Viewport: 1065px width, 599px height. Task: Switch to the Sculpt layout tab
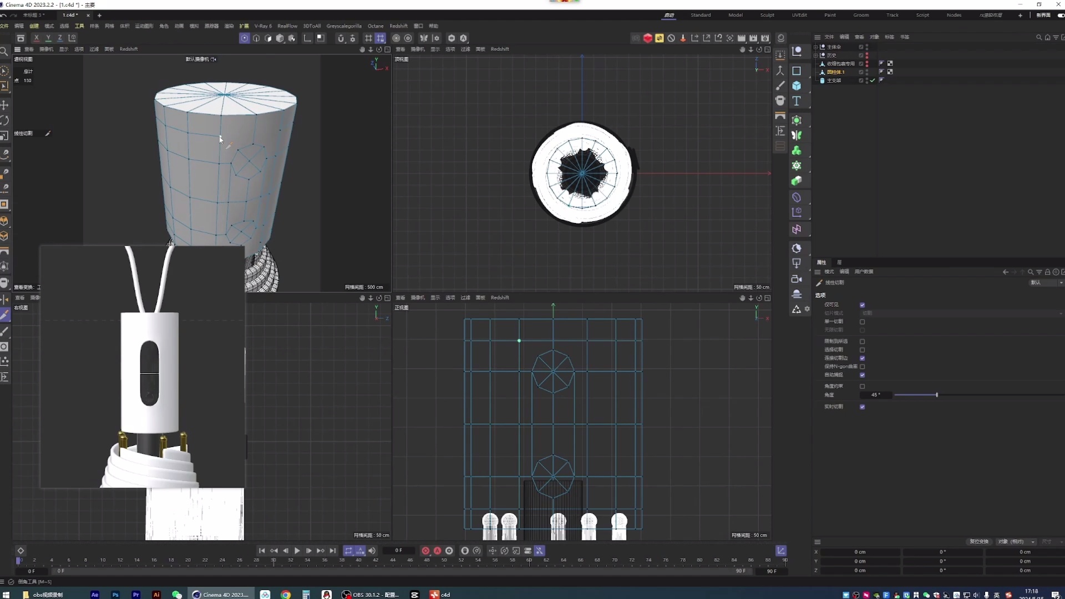(x=767, y=15)
